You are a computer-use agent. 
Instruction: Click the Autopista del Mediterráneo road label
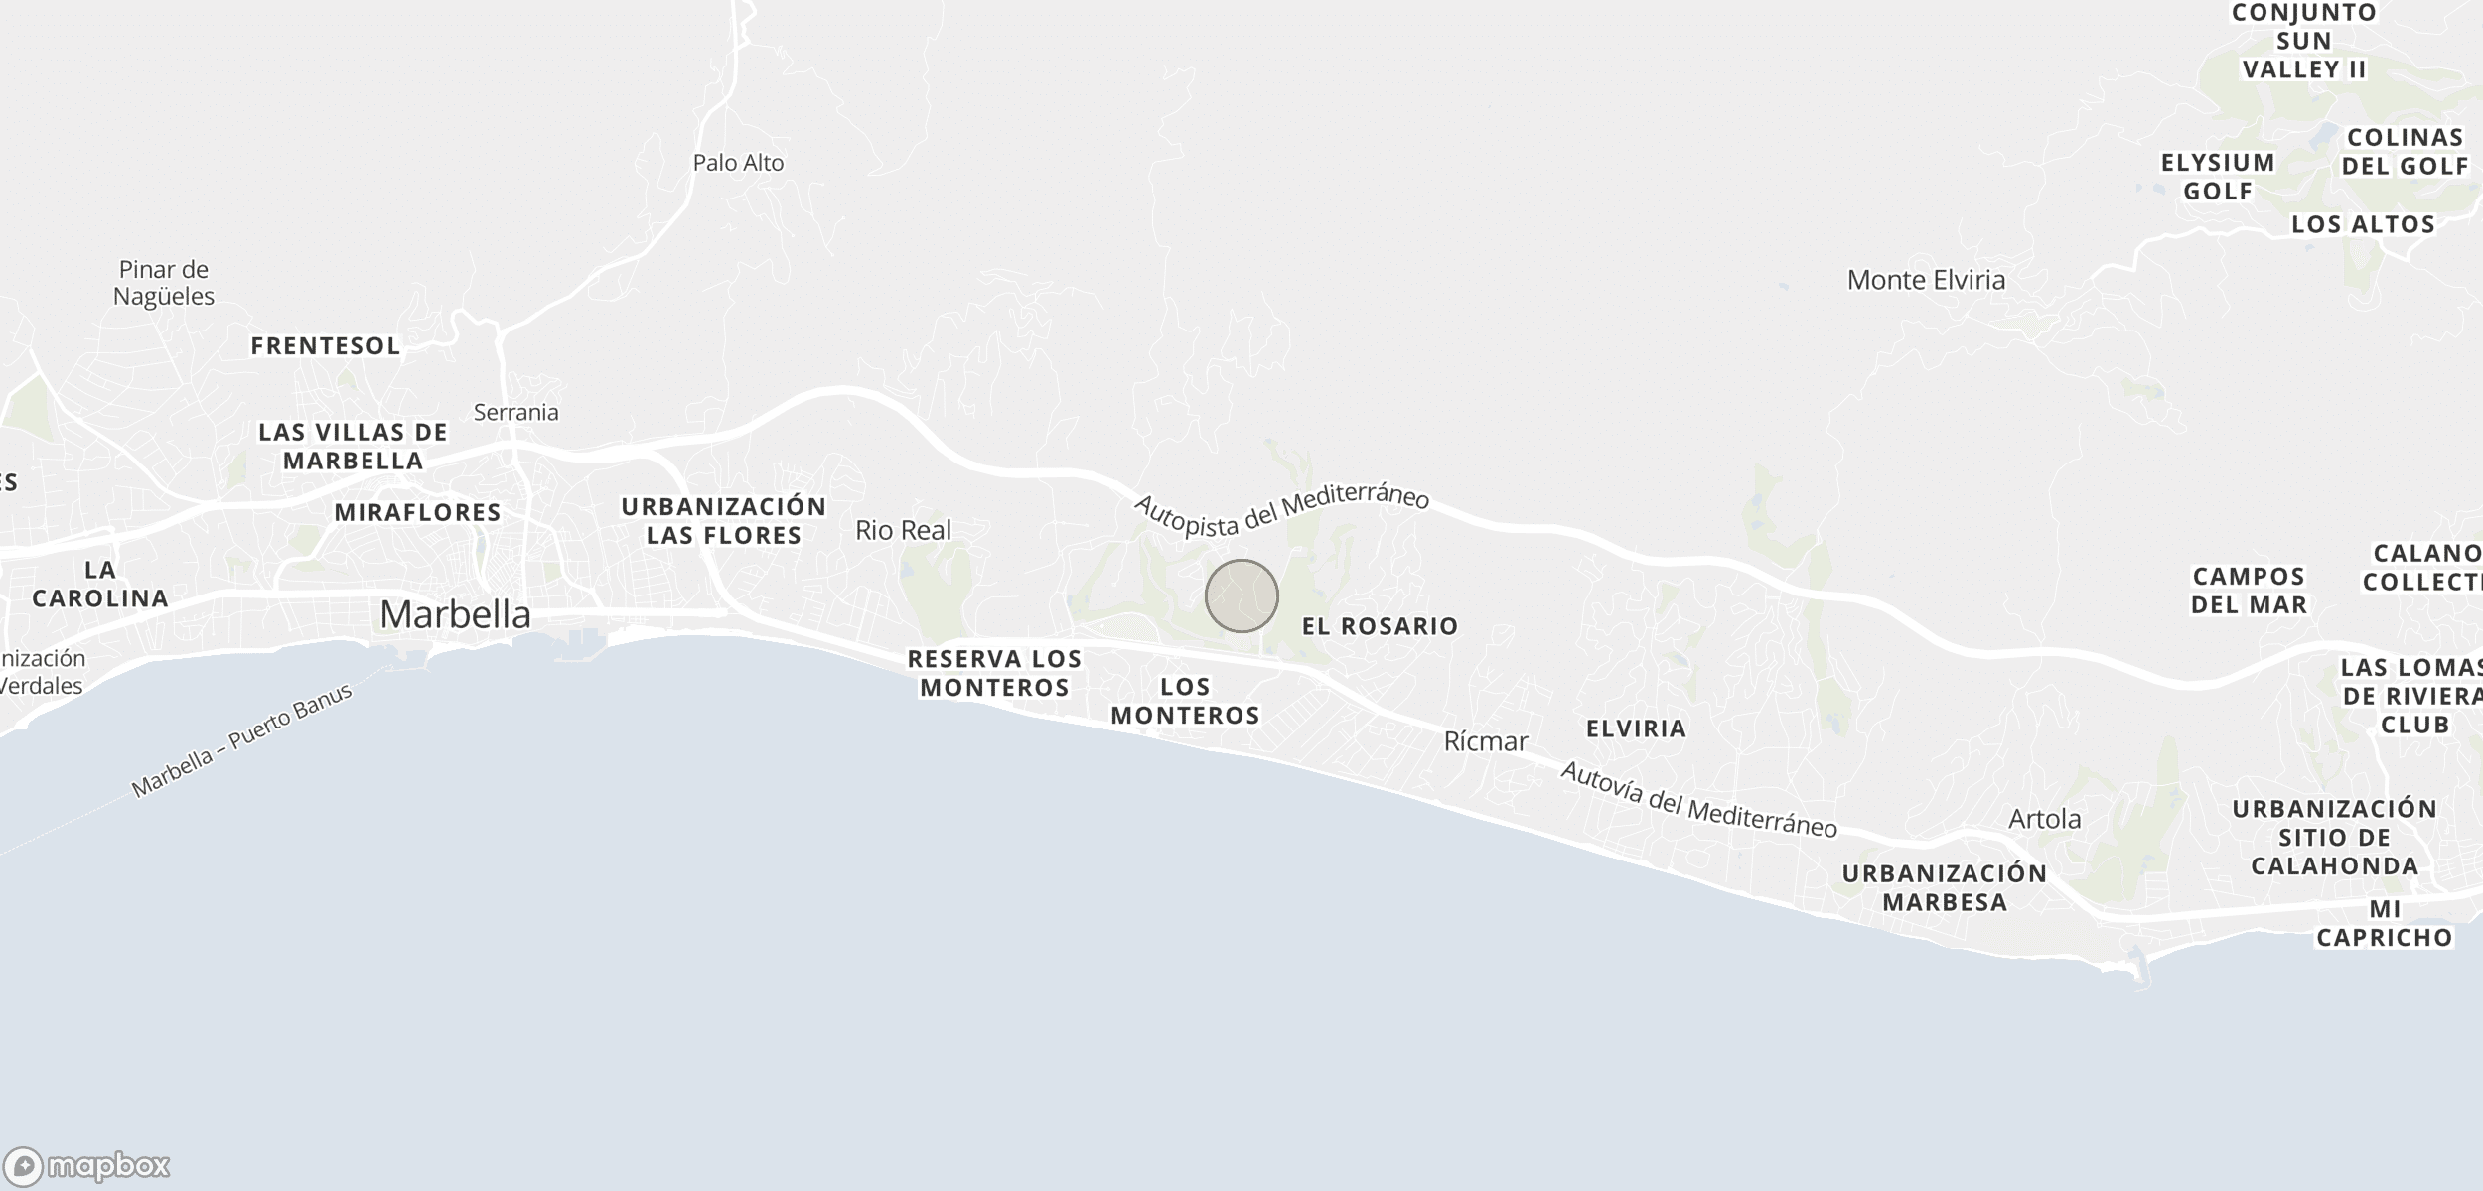[1281, 514]
